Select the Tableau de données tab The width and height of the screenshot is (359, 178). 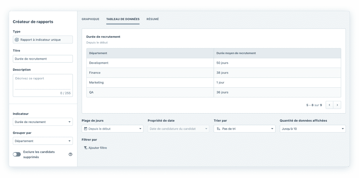pos(123,19)
